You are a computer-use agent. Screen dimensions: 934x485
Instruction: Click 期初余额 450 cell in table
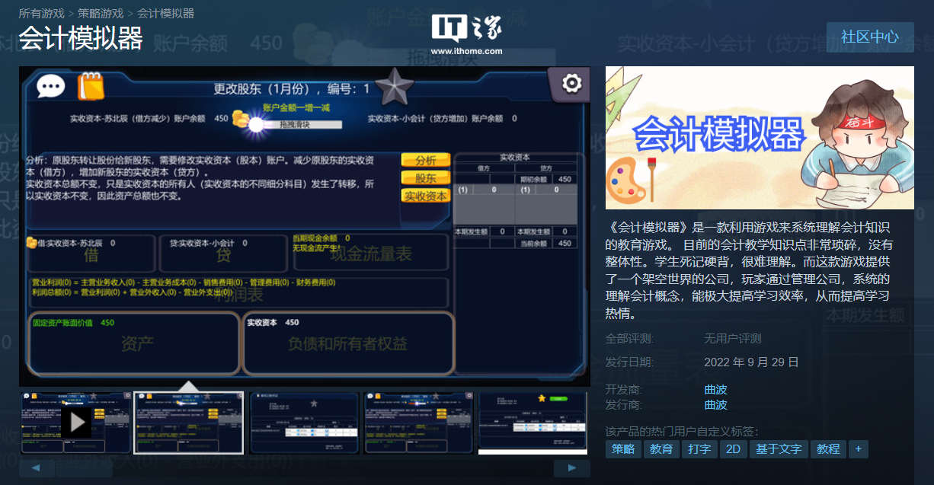545,179
